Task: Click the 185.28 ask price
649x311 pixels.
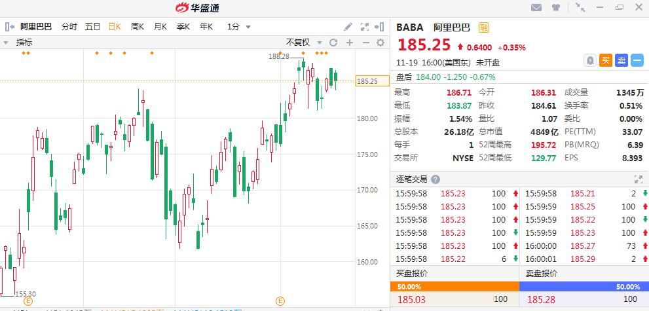Action: 541,299
